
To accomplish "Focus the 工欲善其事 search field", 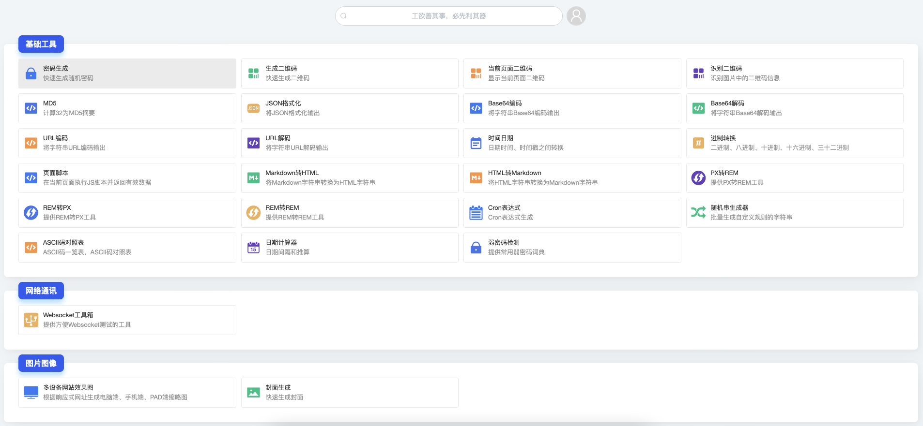I will click(x=448, y=16).
